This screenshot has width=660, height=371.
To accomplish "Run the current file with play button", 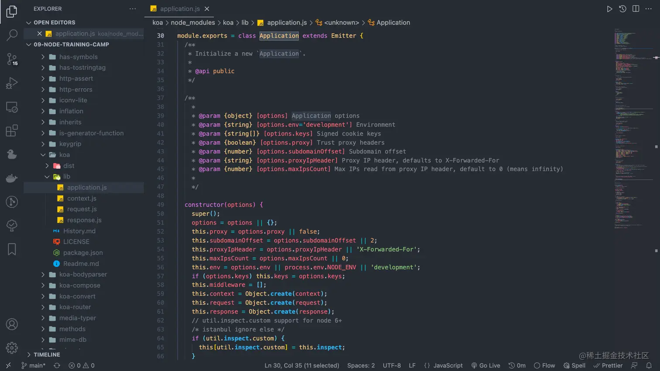I will pyautogui.click(x=609, y=9).
